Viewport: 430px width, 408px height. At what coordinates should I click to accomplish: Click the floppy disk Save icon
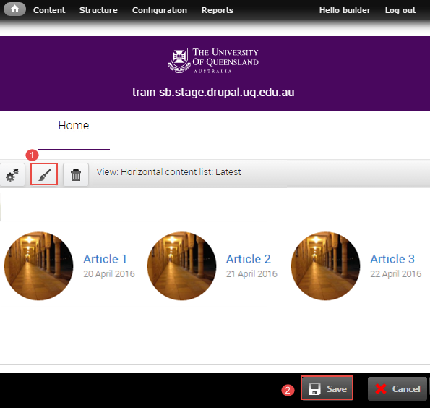(314, 389)
